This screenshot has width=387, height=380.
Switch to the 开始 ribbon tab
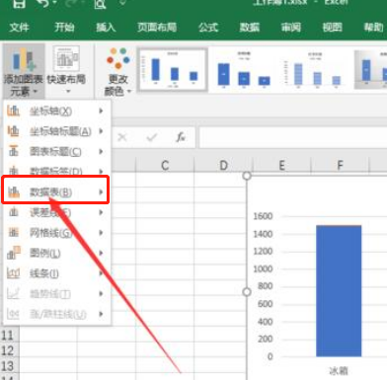pyautogui.click(x=64, y=27)
